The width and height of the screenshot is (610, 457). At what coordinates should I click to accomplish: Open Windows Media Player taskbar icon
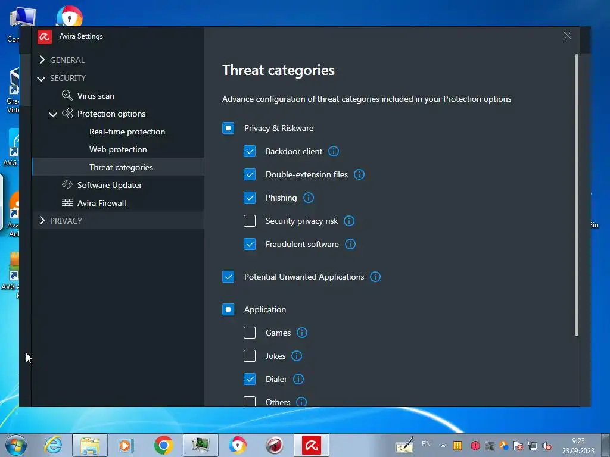coord(126,445)
